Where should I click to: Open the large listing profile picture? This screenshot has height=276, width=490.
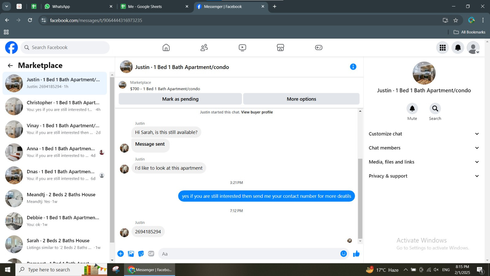tap(424, 73)
